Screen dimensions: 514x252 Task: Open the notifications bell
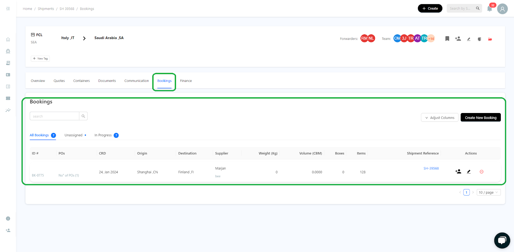click(x=489, y=9)
